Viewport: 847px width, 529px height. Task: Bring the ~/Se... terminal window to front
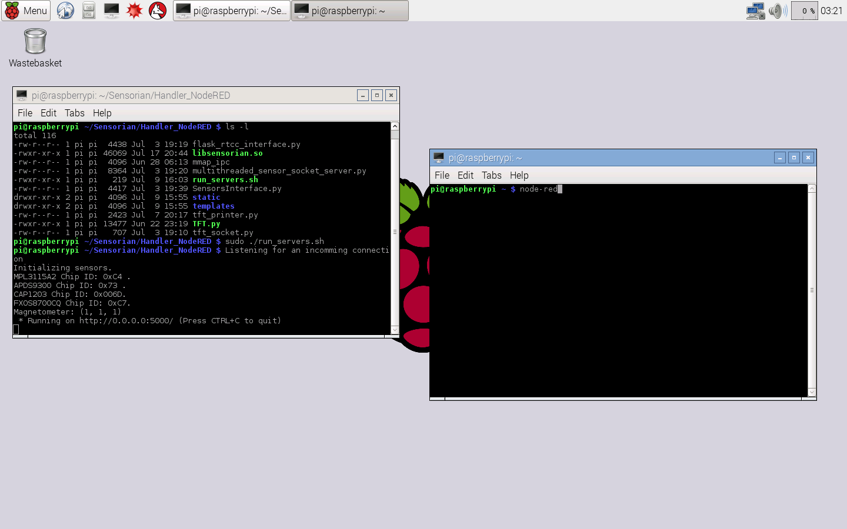pos(231,11)
